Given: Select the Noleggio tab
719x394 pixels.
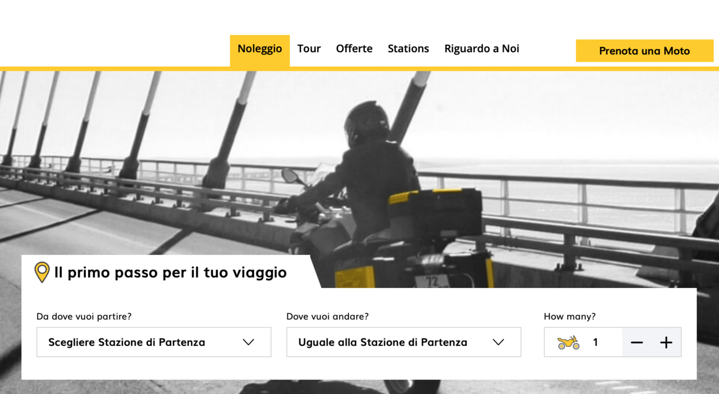Looking at the screenshot, I should [260, 49].
